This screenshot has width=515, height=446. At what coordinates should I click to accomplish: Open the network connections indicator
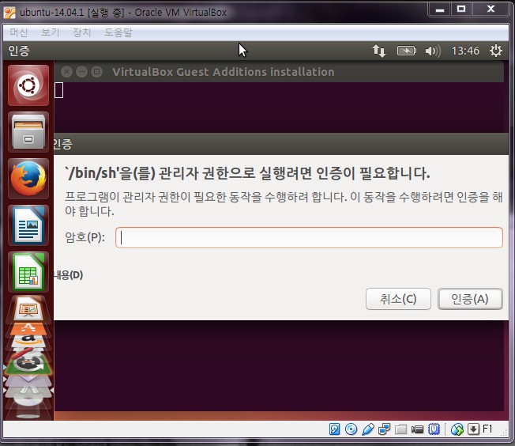(379, 51)
